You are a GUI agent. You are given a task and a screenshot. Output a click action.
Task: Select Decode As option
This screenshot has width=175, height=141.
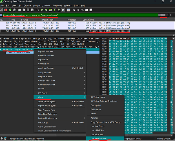[x=60, y=123]
